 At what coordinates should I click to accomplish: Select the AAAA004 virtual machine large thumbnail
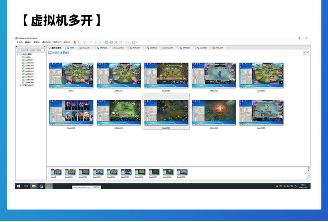(261, 75)
